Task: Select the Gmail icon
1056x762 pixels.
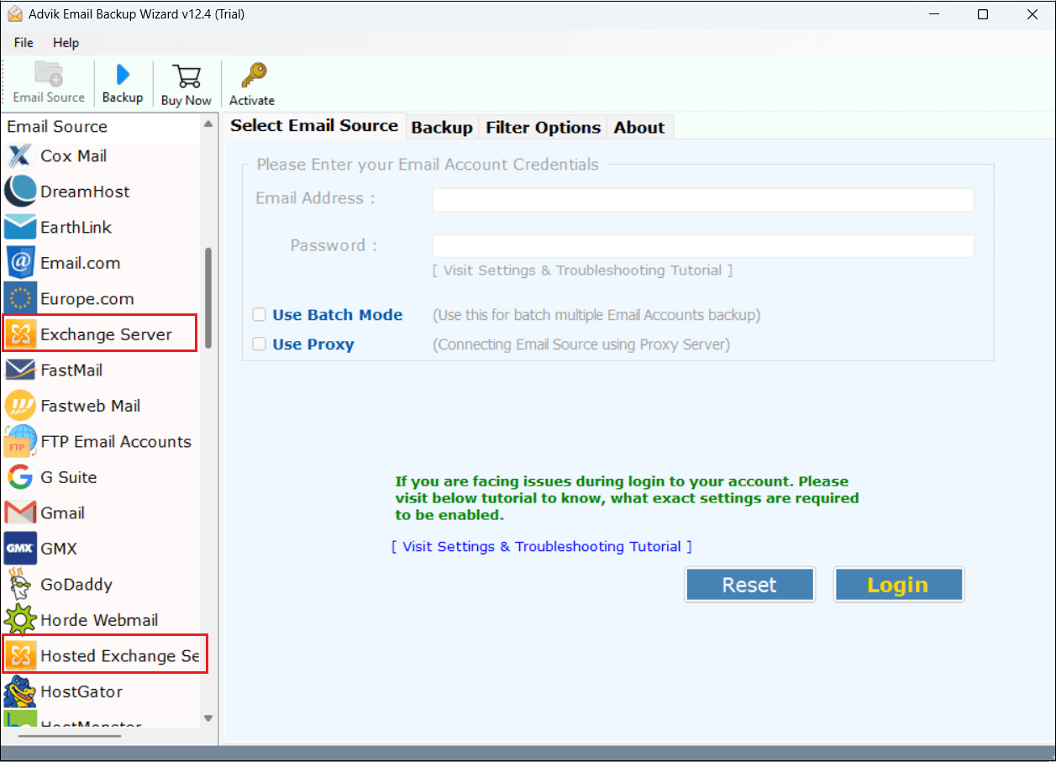Action: [x=19, y=513]
